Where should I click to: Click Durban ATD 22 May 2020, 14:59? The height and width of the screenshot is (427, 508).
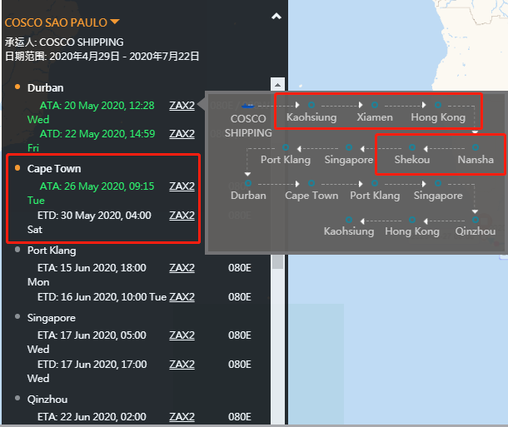pyautogui.click(x=97, y=134)
